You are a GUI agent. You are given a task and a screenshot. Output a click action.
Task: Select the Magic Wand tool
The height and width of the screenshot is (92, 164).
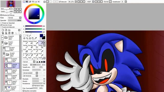pos(30,36)
